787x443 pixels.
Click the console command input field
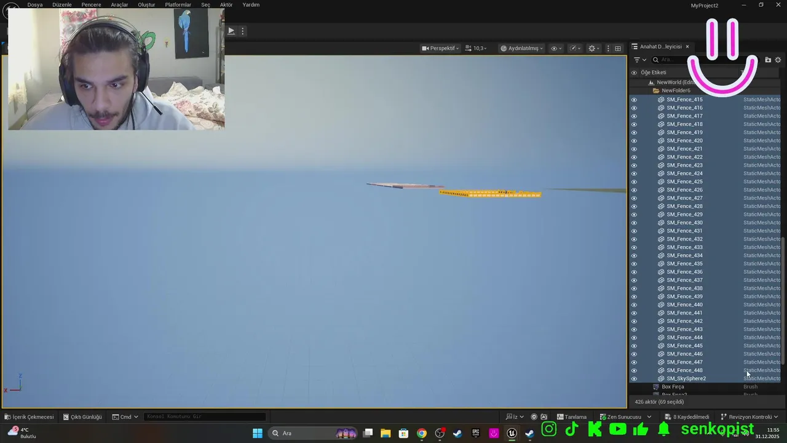205,417
